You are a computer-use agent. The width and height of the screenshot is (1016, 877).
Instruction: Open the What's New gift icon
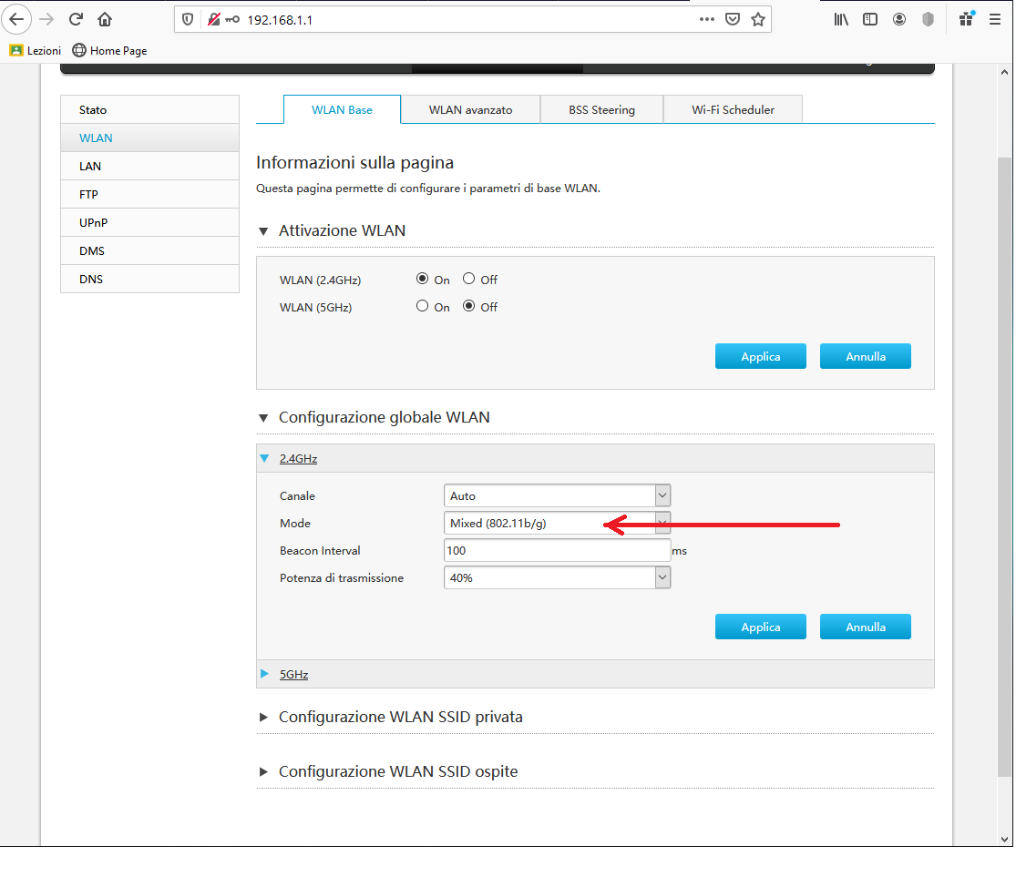966,18
